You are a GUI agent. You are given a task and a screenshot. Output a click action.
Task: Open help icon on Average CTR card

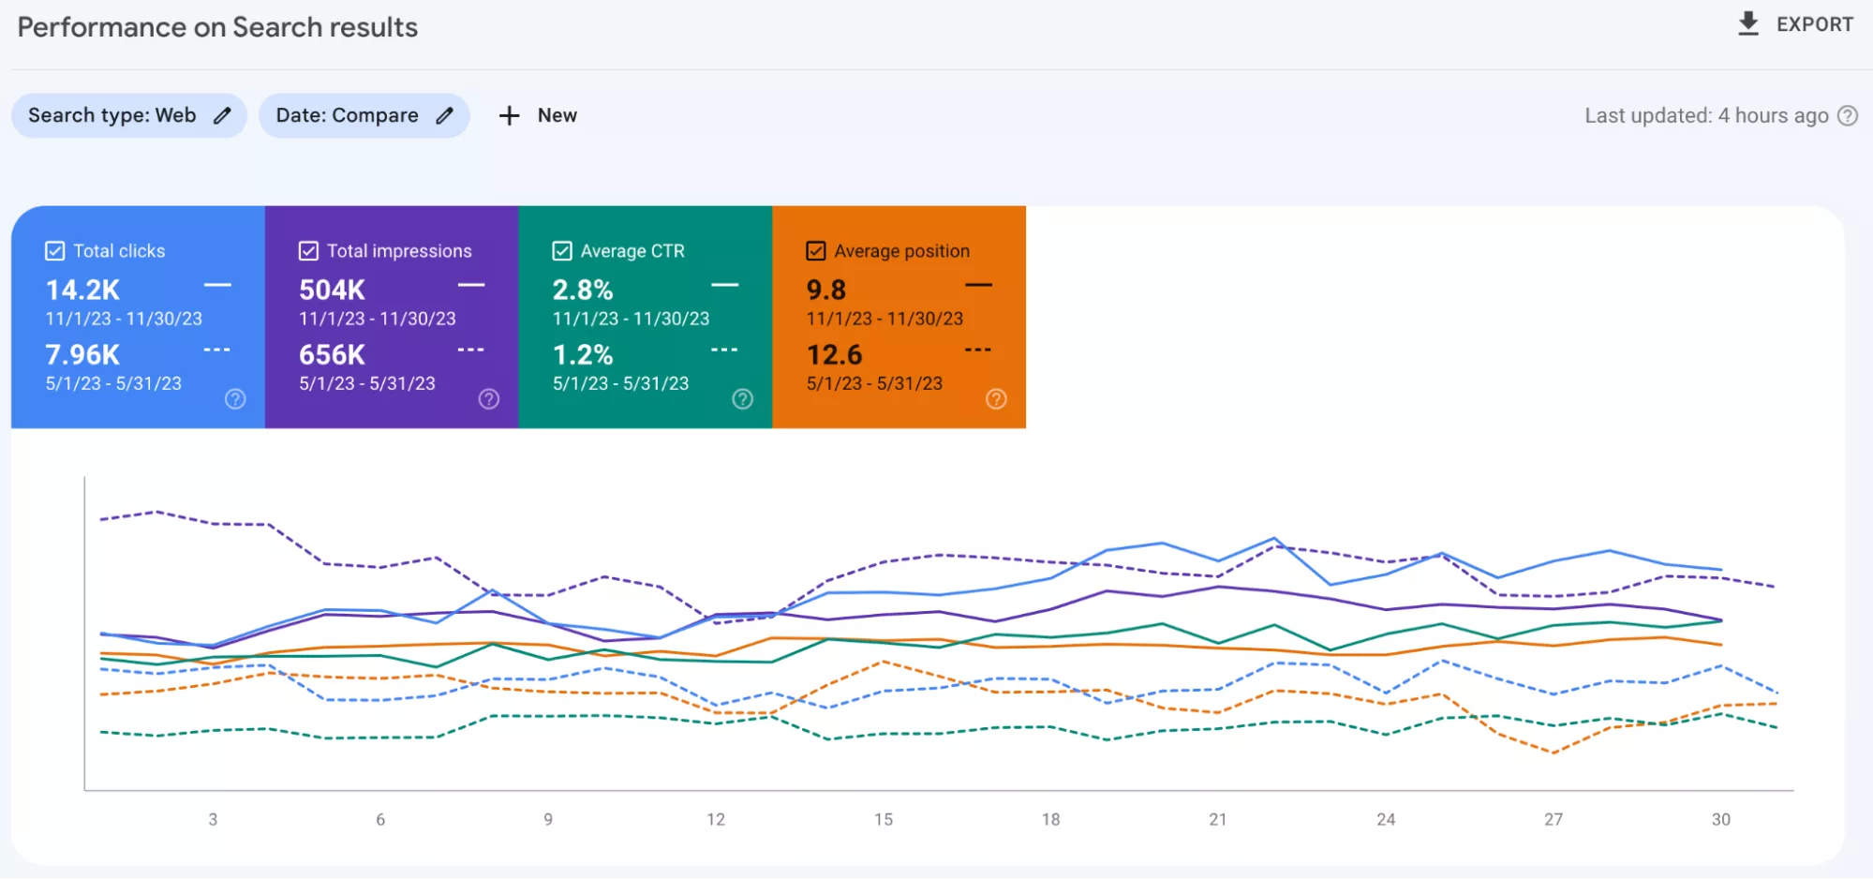pos(743,399)
